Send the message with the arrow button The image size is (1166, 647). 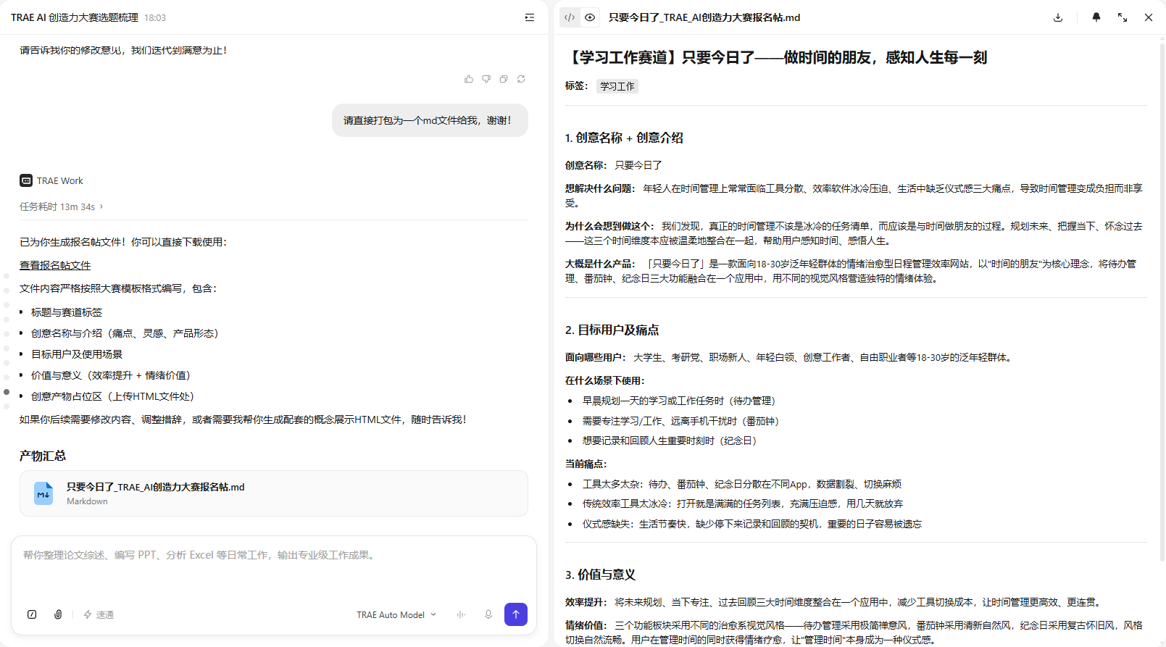pyautogui.click(x=516, y=614)
